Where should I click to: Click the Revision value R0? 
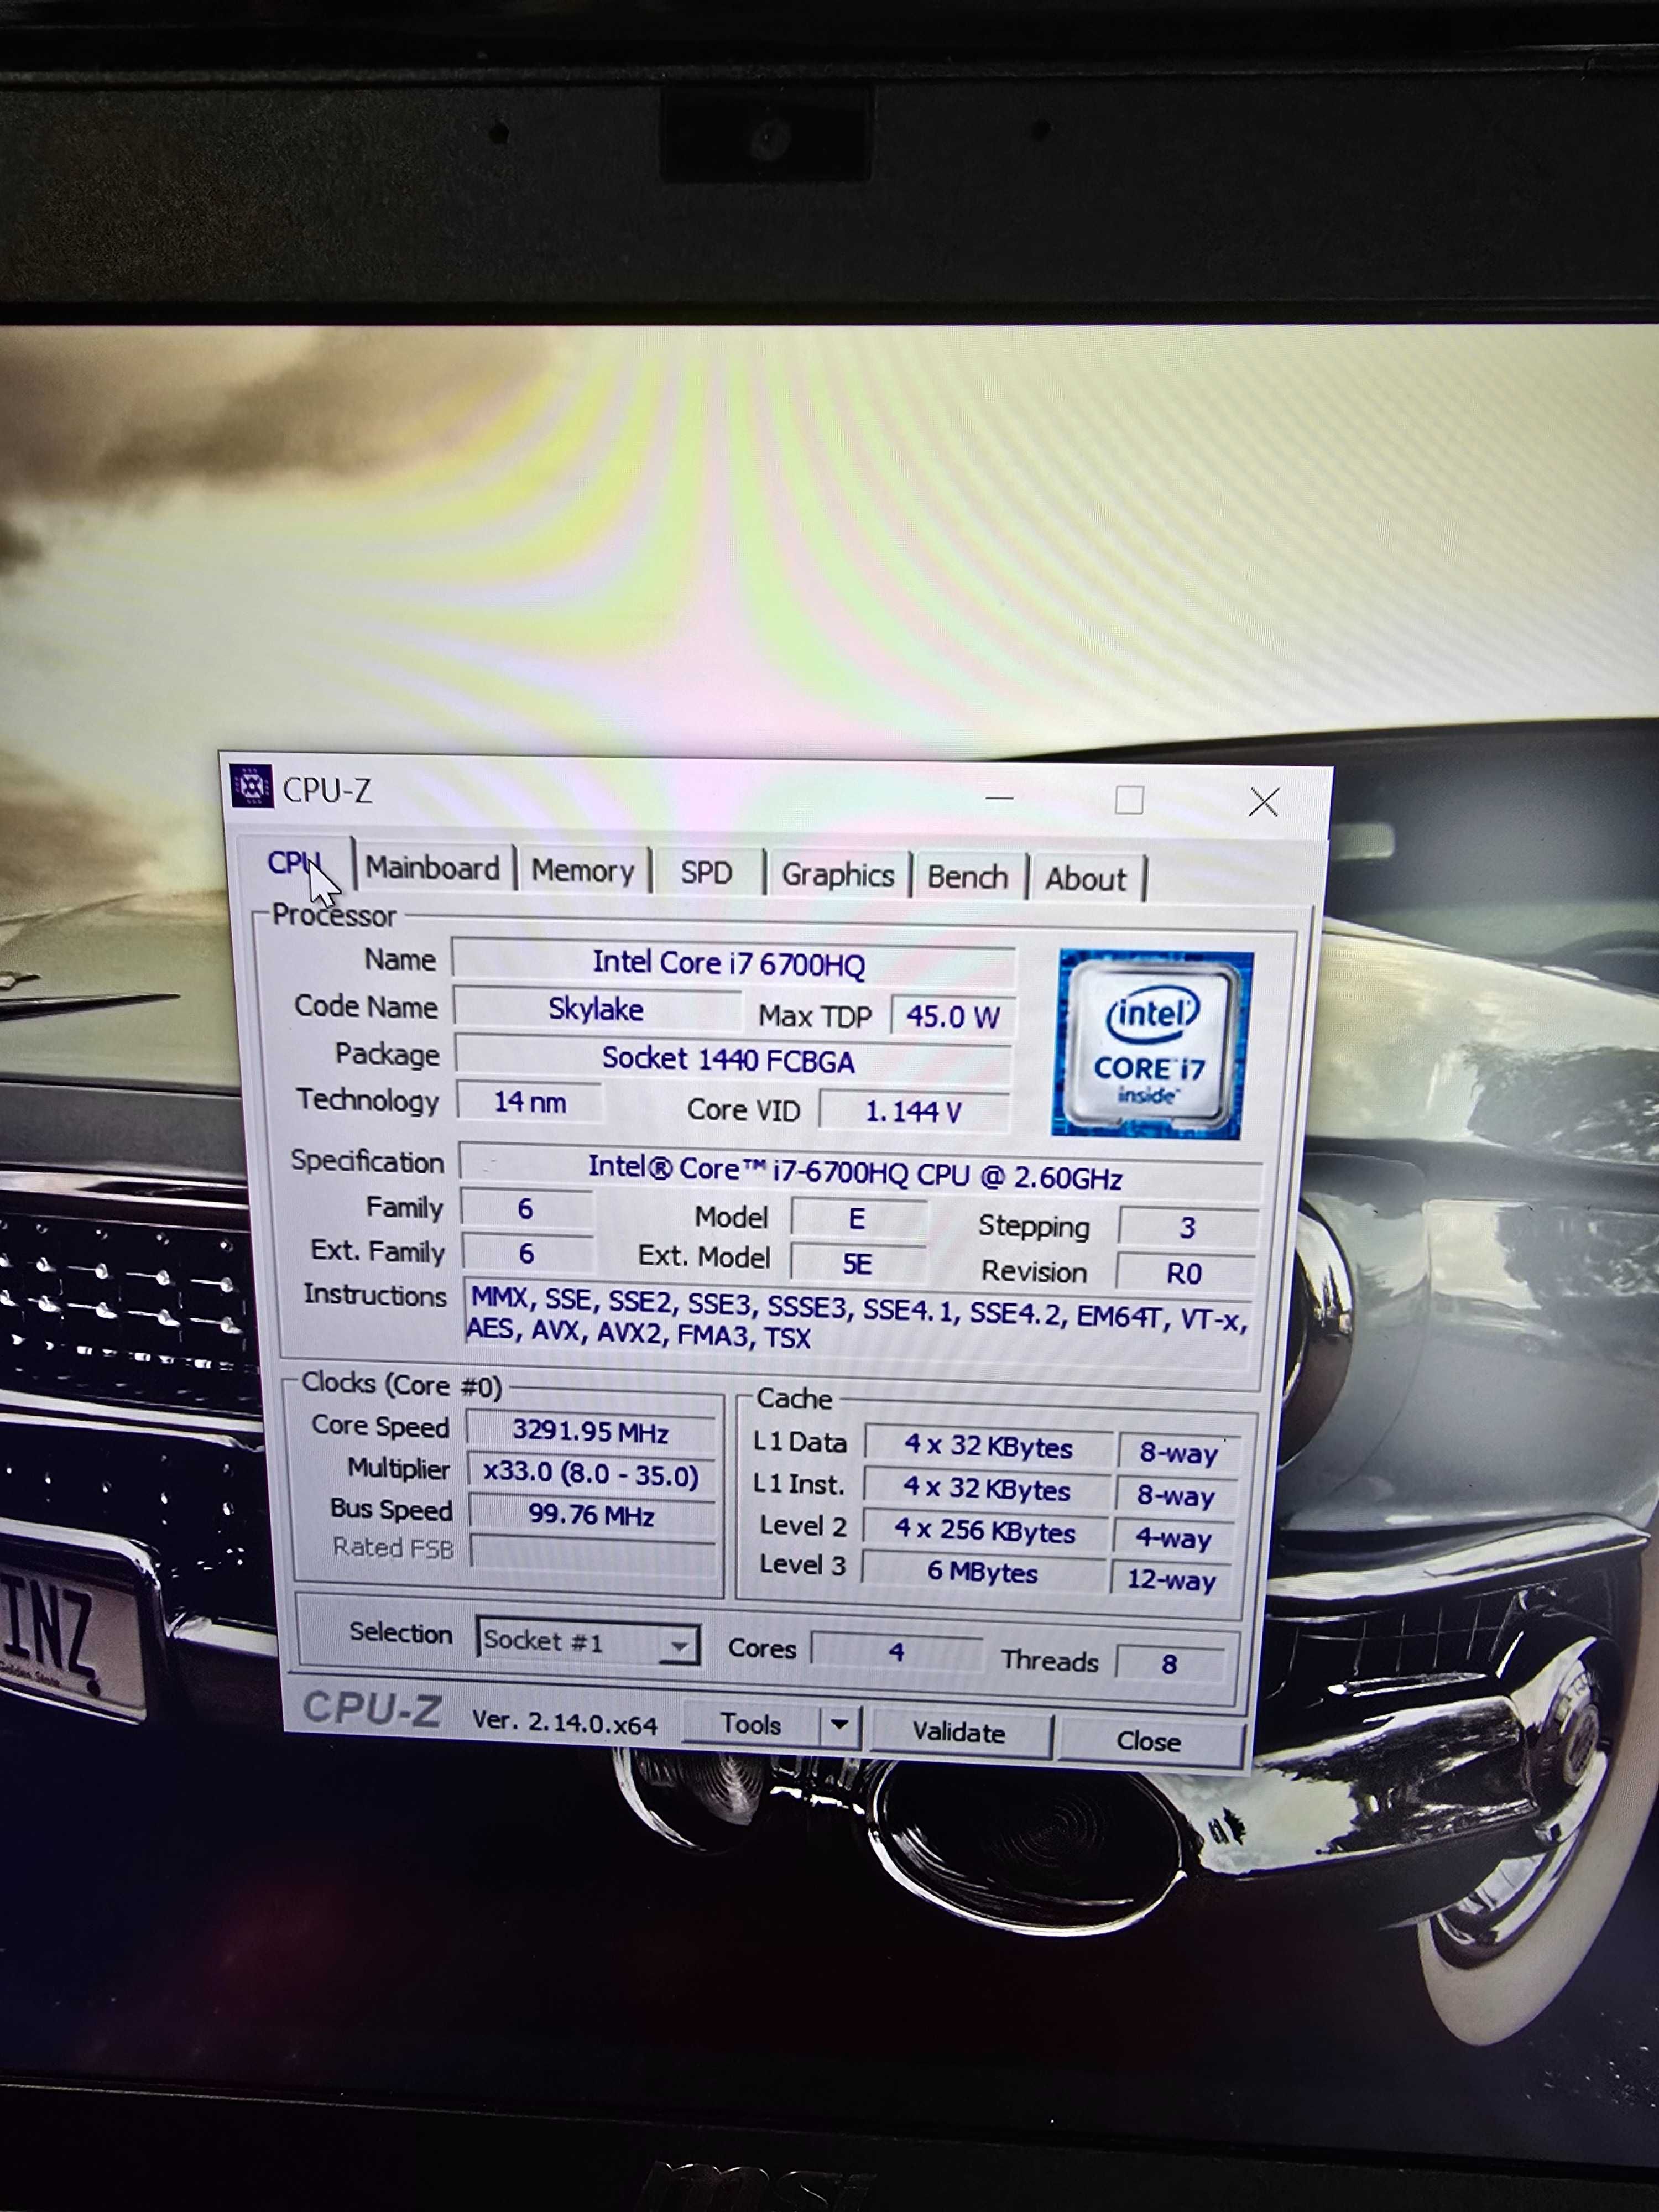(1185, 1273)
